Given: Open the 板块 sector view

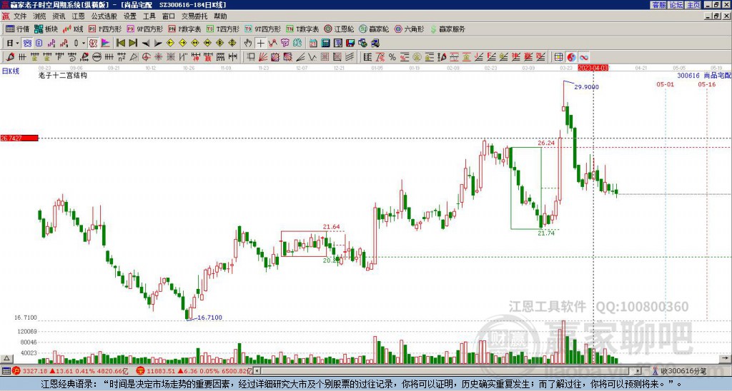Looking at the screenshot, I should click(x=46, y=29).
